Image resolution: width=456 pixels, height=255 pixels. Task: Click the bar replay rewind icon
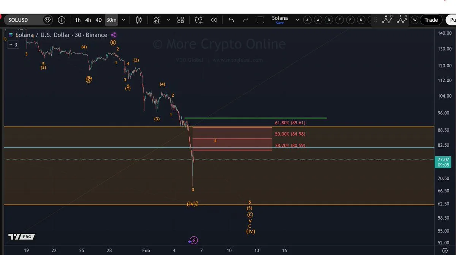pyautogui.click(x=214, y=20)
